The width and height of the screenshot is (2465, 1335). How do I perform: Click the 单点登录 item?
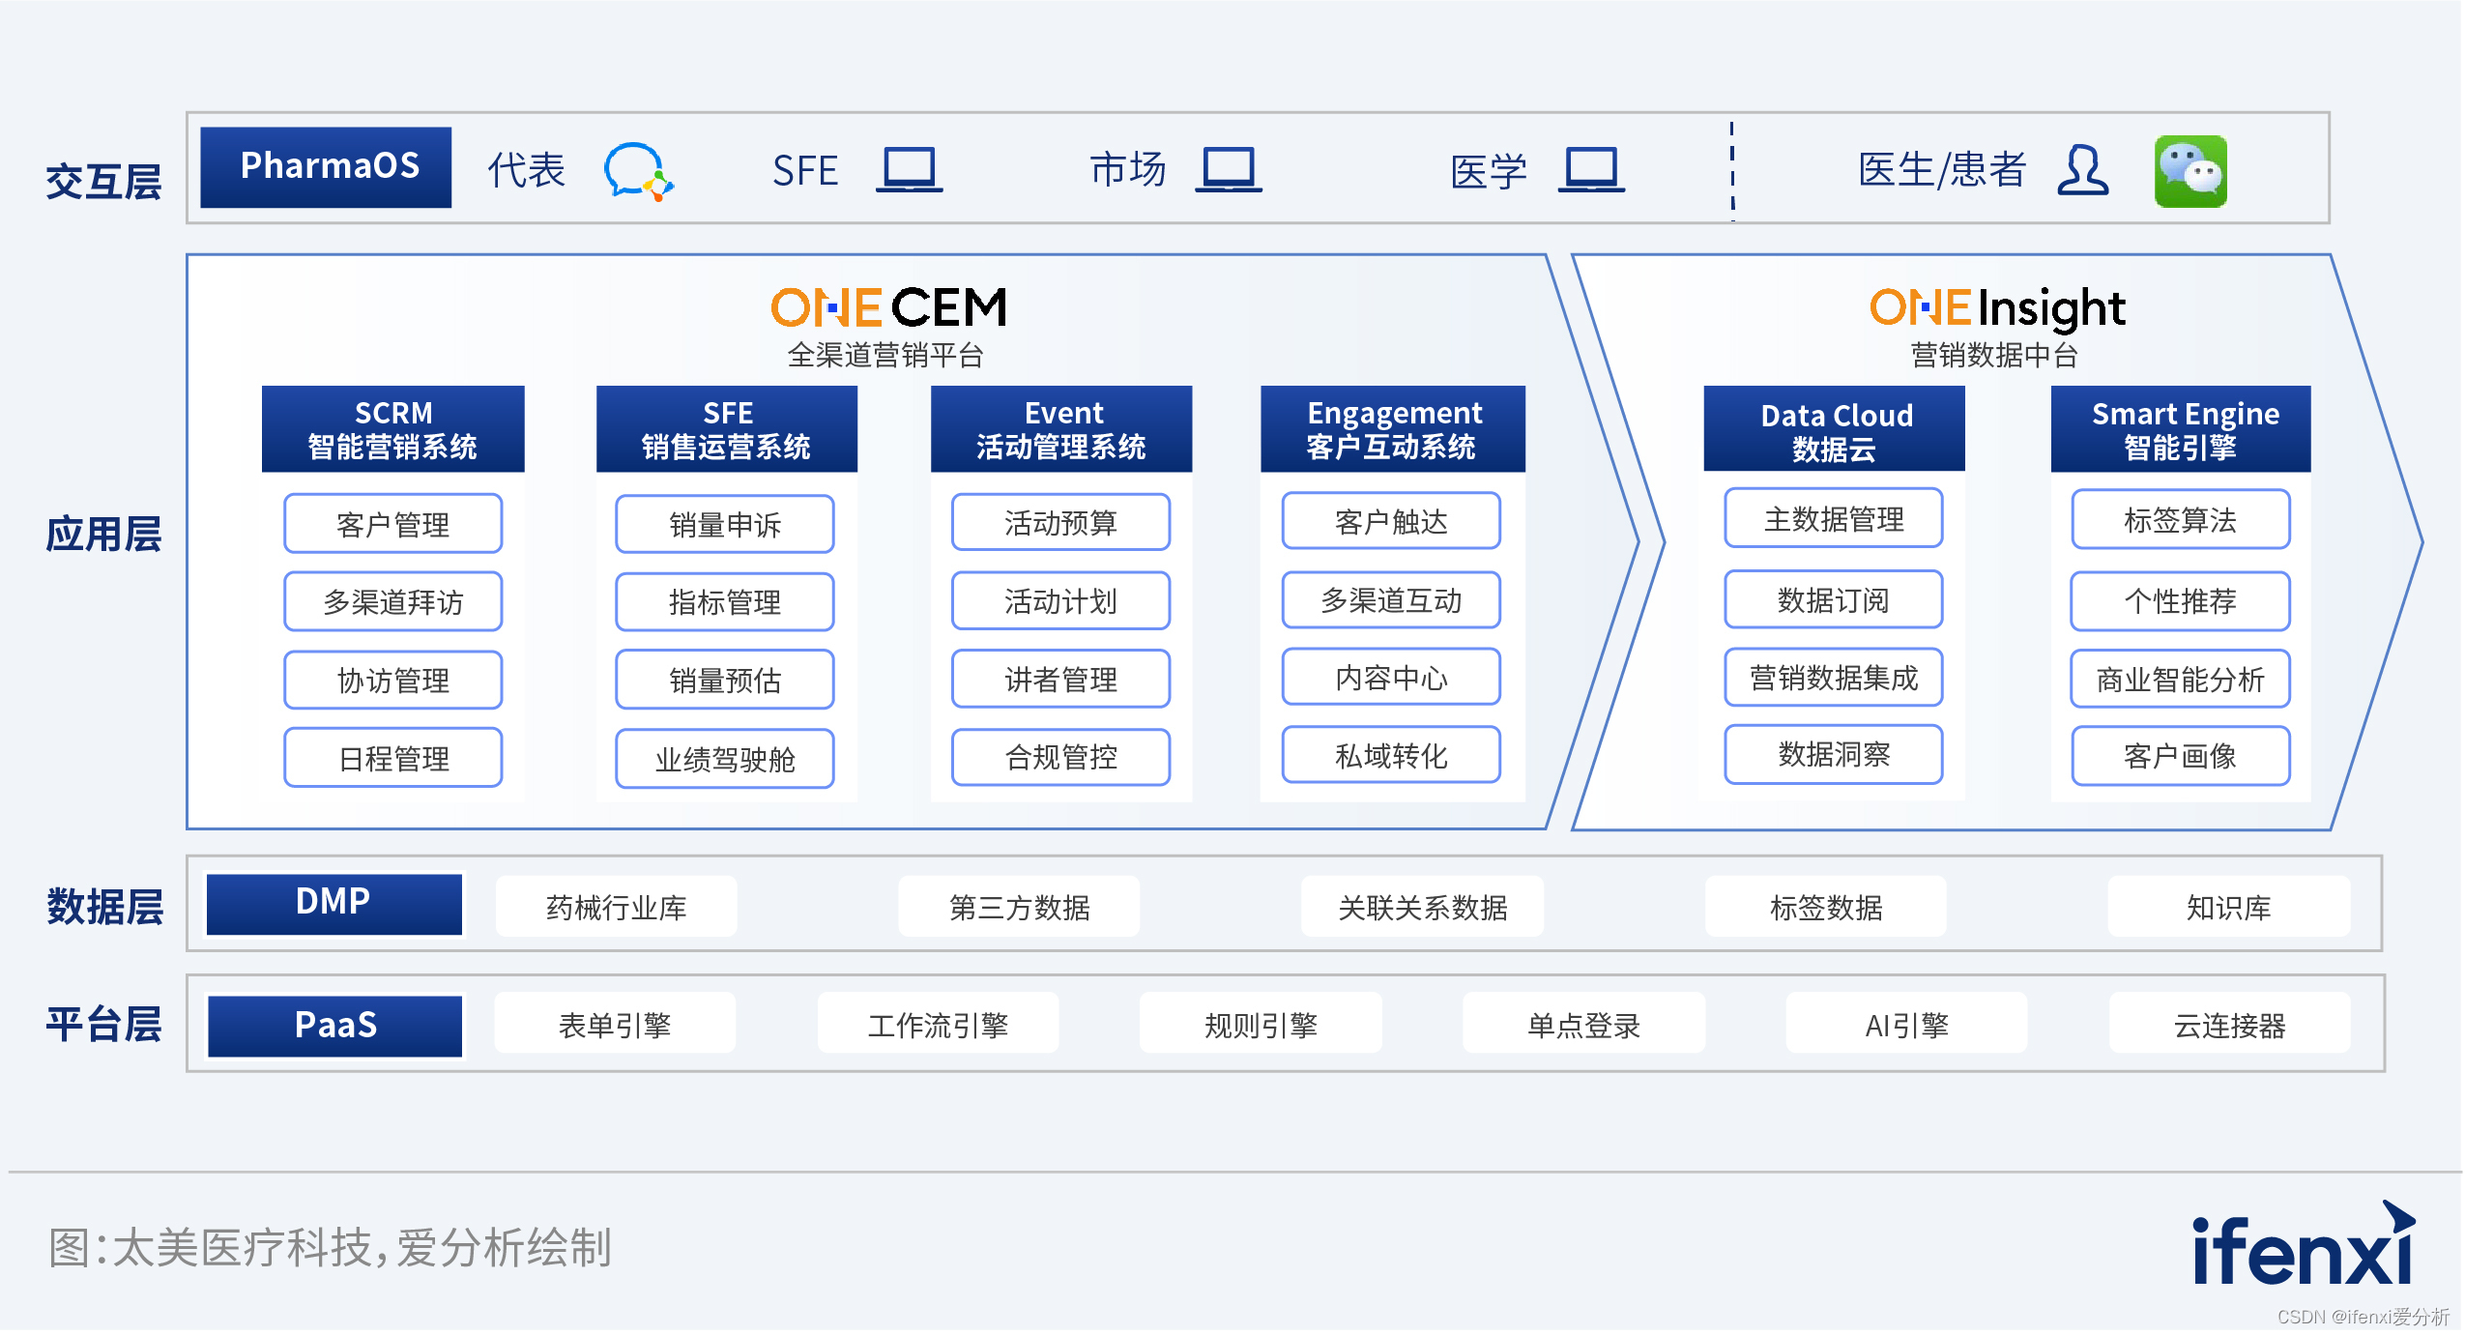point(1583,1024)
